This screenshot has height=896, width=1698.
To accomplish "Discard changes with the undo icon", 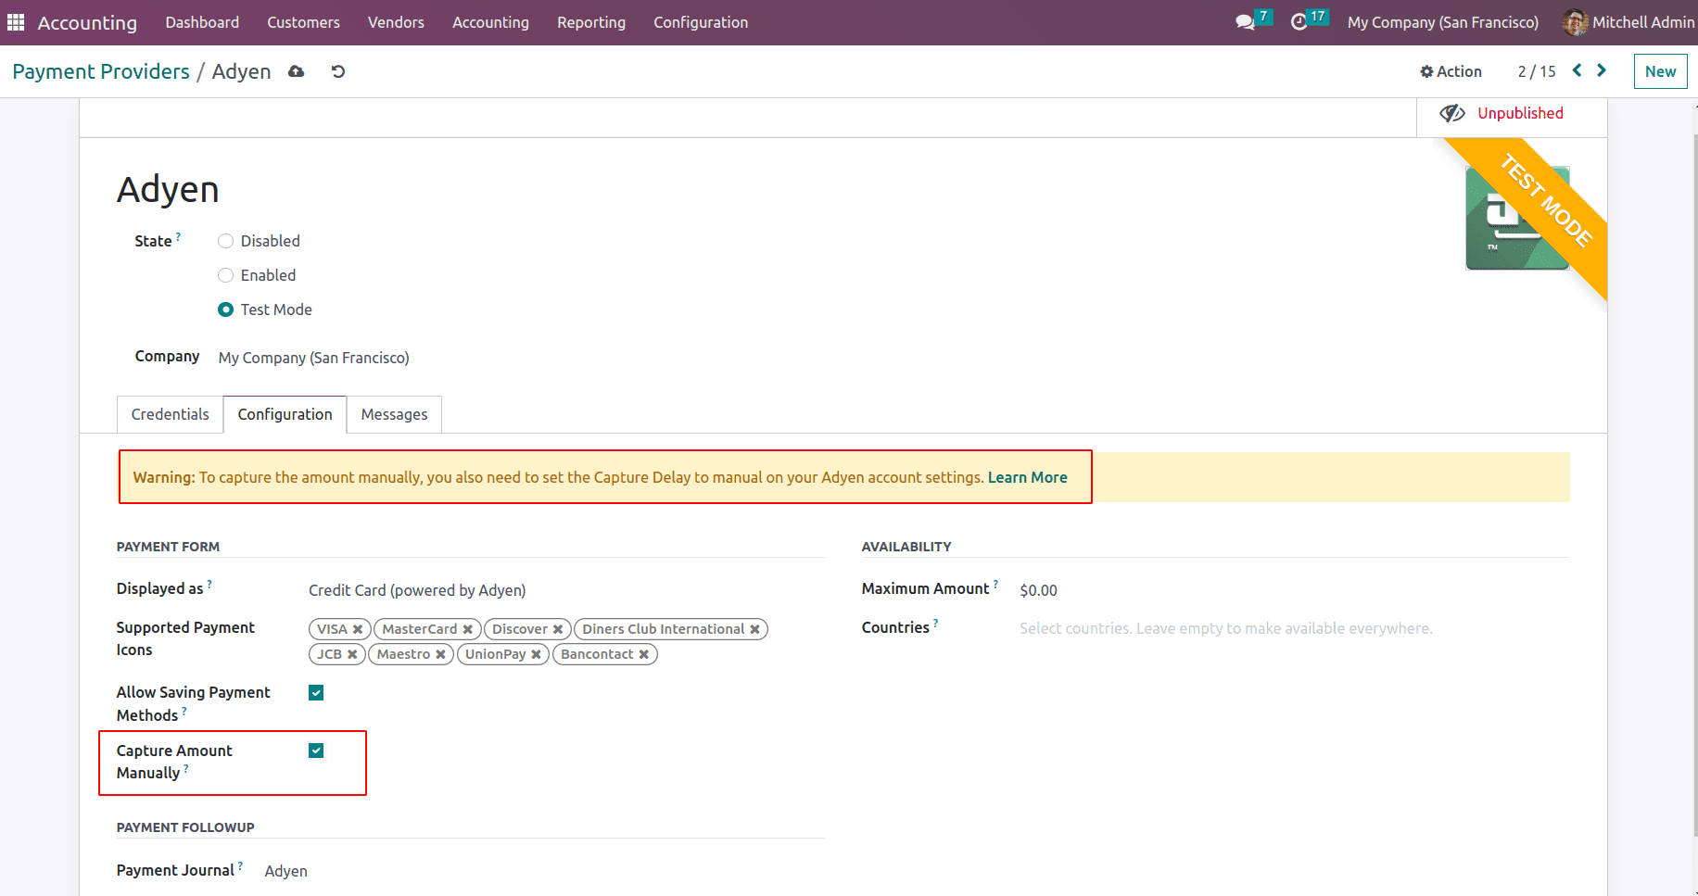I will [338, 71].
